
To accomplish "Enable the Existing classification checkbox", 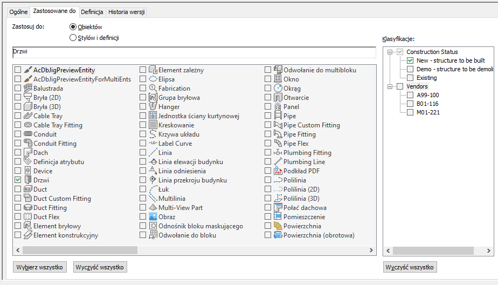I will click(411, 78).
